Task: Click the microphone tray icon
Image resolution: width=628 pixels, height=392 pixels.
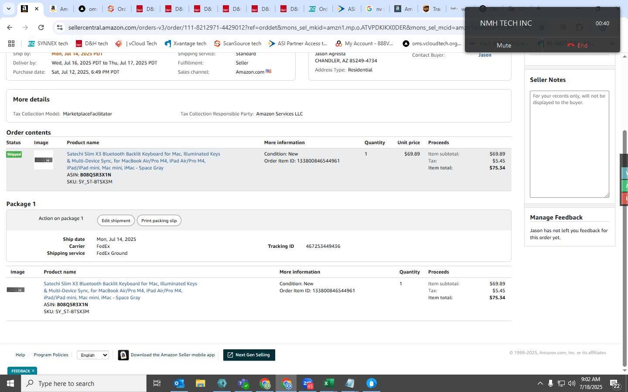Action: point(551,383)
